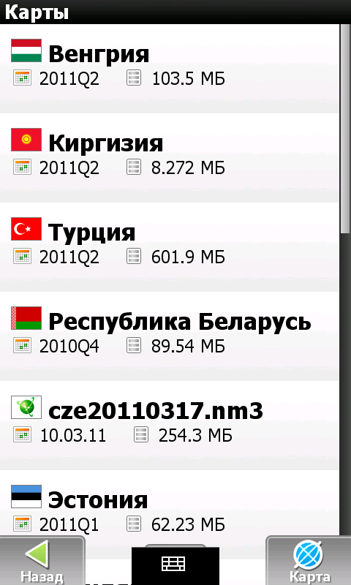Tap the Estonia flag icon
351x585 pixels.
26,497
